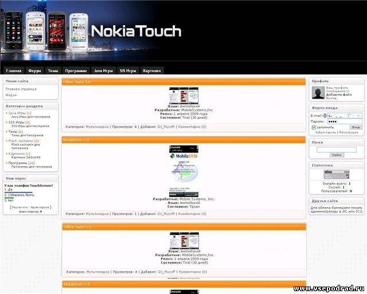Focus the Пароль password field
Image resolution: width=367 pixels, height=294 pixels.
(x=345, y=121)
